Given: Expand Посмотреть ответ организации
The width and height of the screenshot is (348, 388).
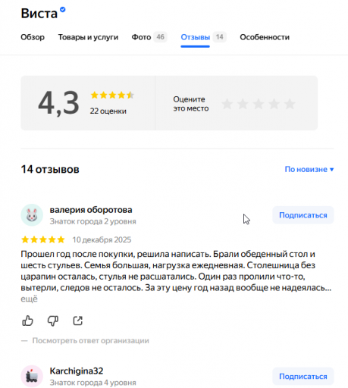Looking at the screenshot, I should 90,340.
